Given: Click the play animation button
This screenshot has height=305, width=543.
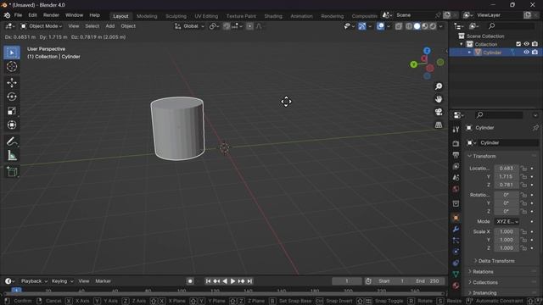Looking at the screenshot, I should pos(232,281).
